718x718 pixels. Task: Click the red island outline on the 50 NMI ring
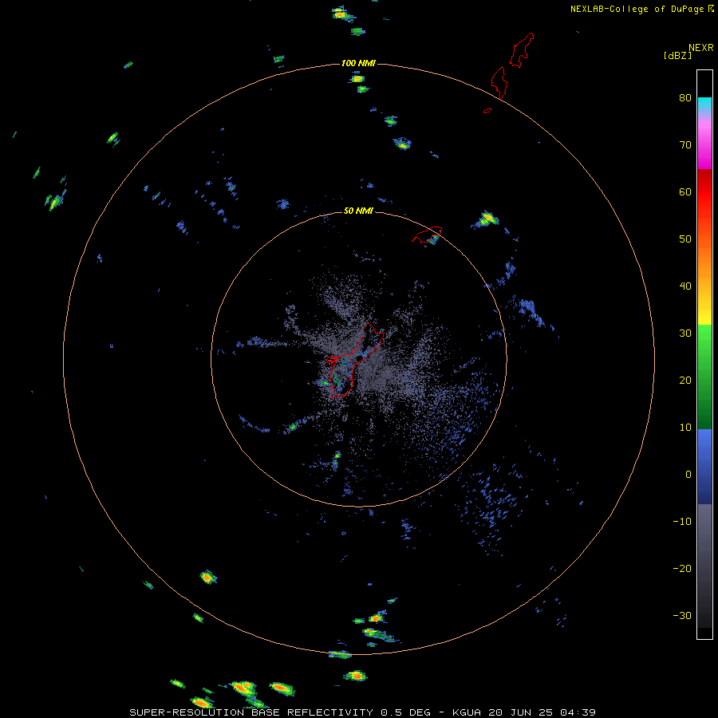point(427,235)
